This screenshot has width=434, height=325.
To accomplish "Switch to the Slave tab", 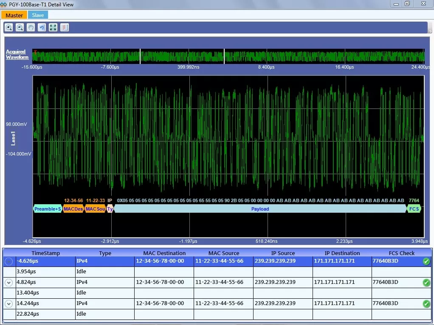I will 38,15.
